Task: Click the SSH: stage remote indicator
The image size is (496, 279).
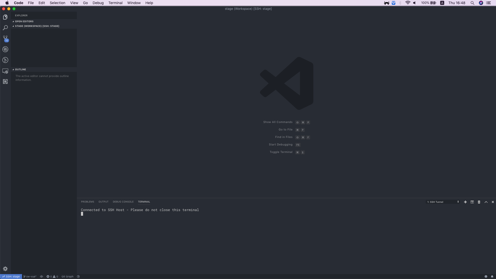Action: point(11,276)
